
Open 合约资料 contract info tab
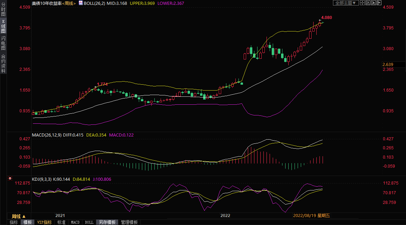(3, 63)
